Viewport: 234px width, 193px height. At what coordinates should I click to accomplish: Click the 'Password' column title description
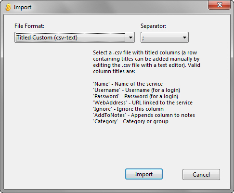coord(136,96)
